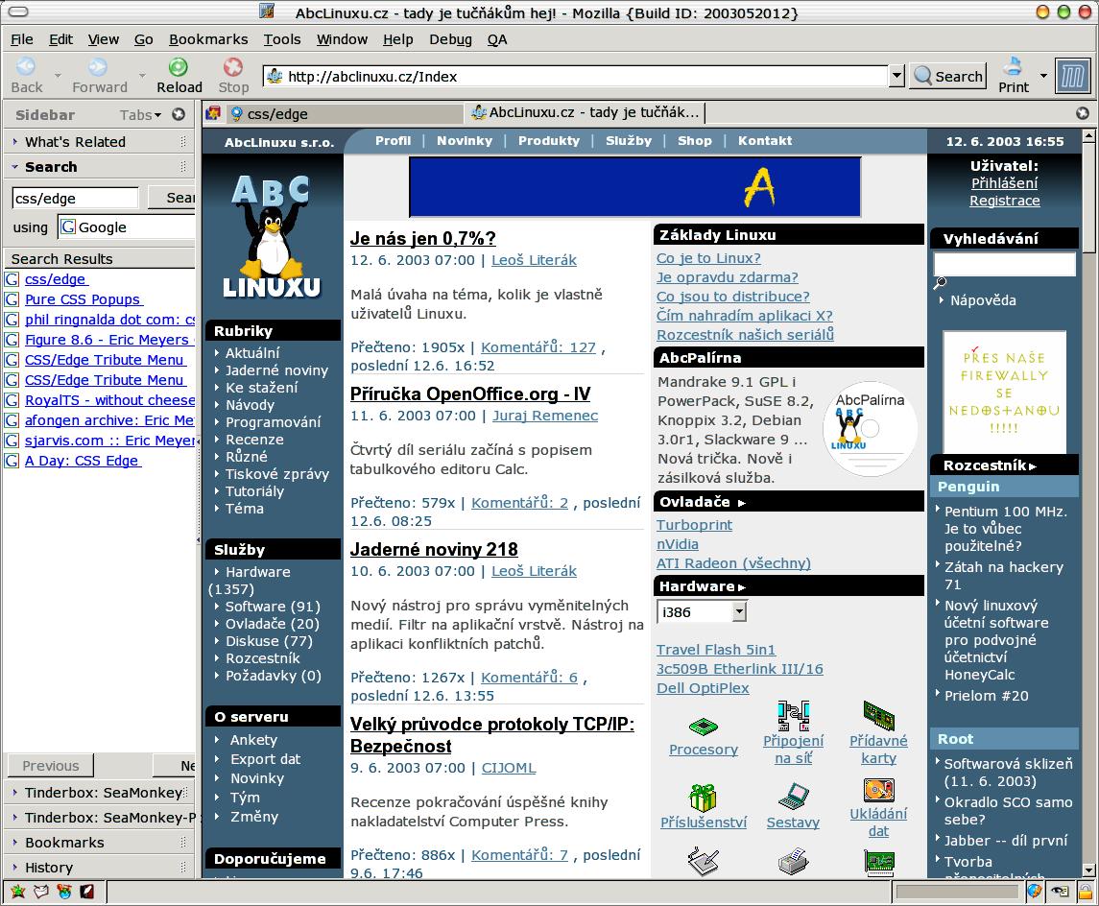Screen dimensions: 1099x906
Task: Focus the Vyhledávání search input on page
Action: (x=1004, y=264)
